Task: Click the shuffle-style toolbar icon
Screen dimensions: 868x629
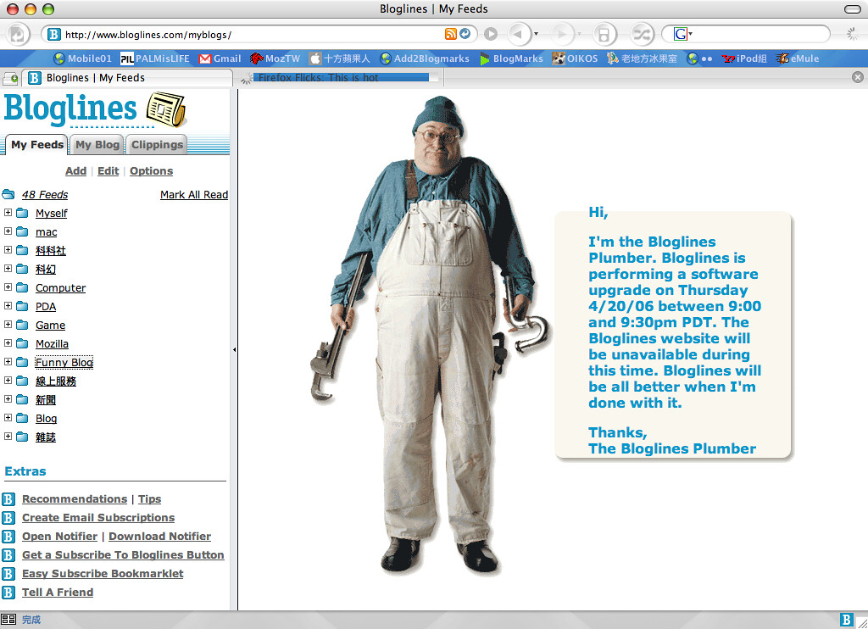Action: [643, 34]
